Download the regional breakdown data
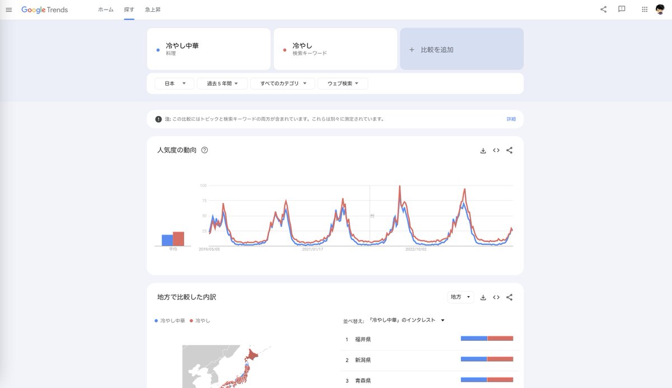The width and height of the screenshot is (672, 388). click(483, 297)
